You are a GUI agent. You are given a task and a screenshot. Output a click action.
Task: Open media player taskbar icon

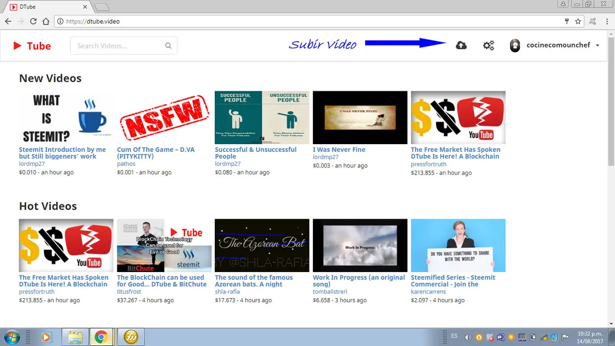(46, 337)
